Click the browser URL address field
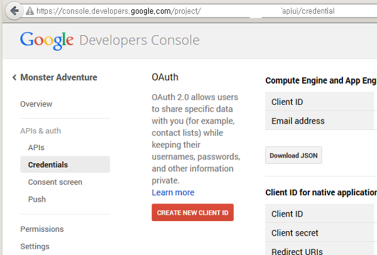This screenshot has height=255, width=377. 200,11
